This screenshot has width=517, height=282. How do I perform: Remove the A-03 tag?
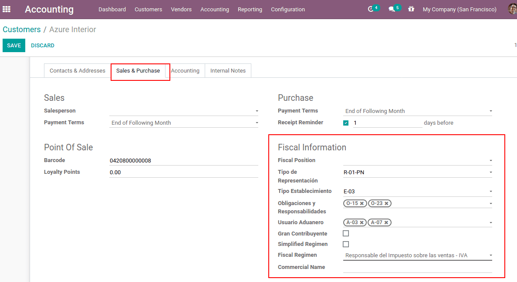[x=362, y=222]
